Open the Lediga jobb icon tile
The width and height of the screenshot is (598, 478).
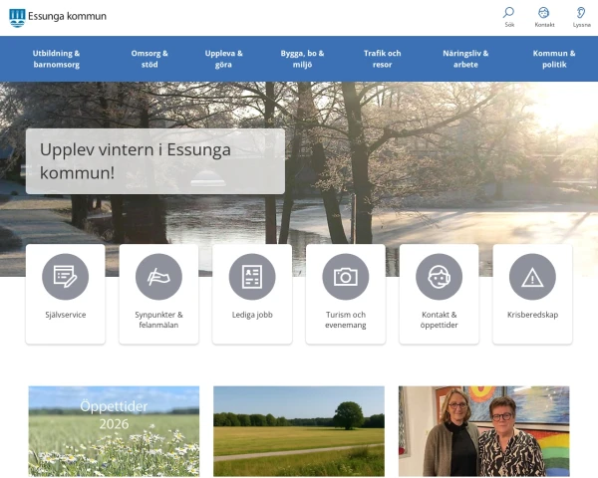click(x=252, y=277)
